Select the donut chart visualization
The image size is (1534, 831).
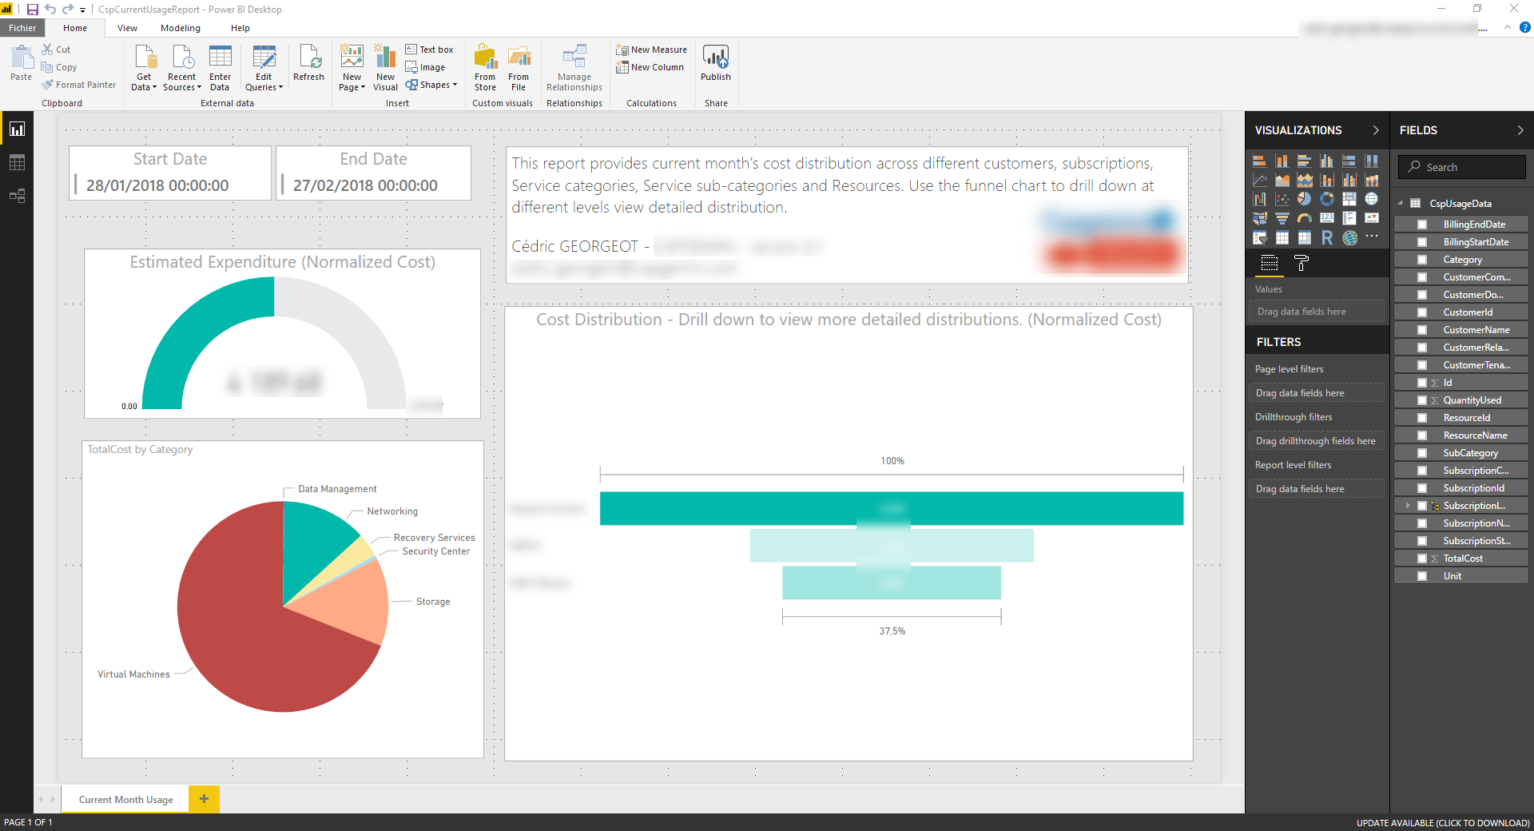tap(1326, 199)
